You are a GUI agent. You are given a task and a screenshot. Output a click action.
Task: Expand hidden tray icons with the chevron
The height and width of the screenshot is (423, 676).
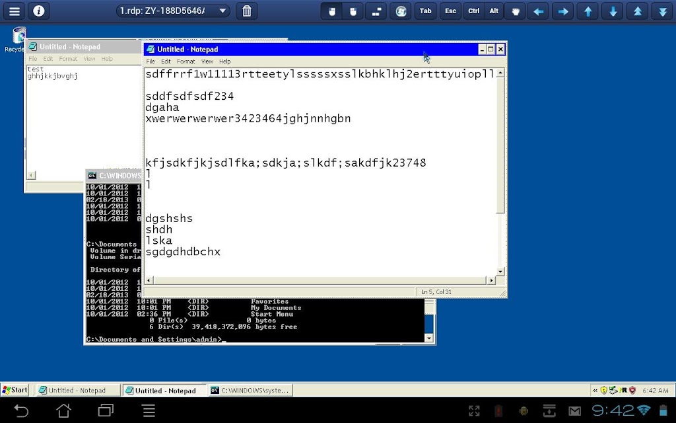click(x=595, y=390)
